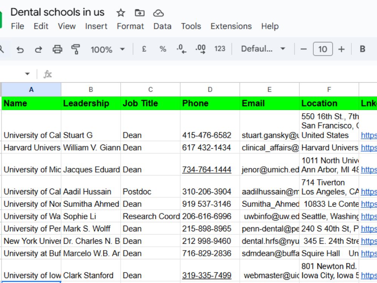
Task: Open the File menu
Action: [18, 26]
